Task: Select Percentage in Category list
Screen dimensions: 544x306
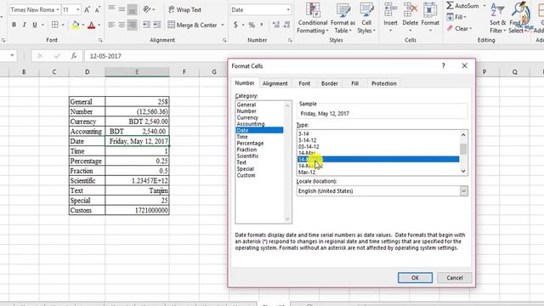Action: click(250, 143)
